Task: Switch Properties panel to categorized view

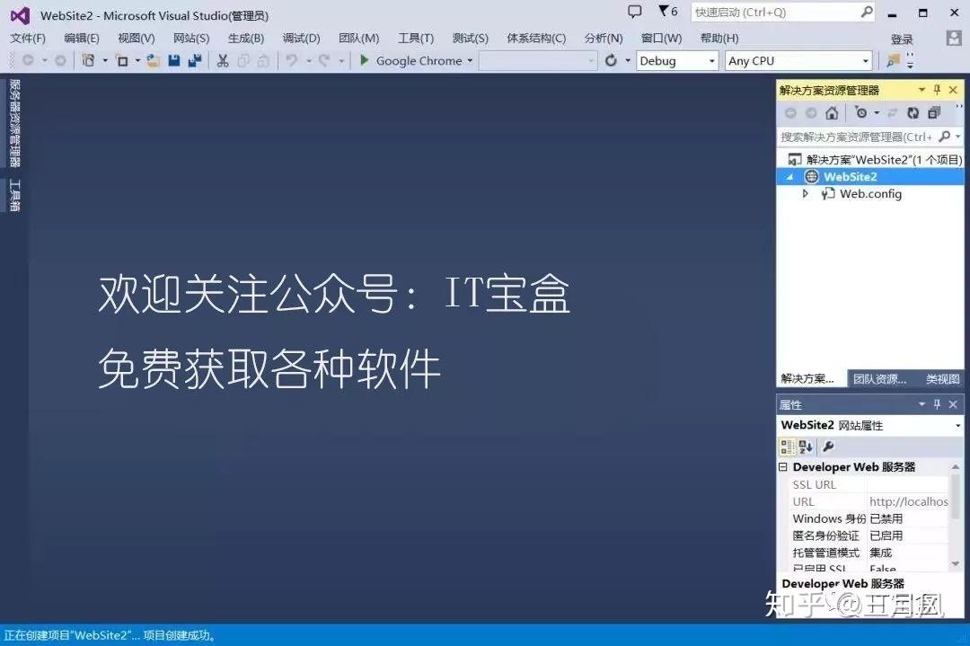Action: click(x=787, y=445)
